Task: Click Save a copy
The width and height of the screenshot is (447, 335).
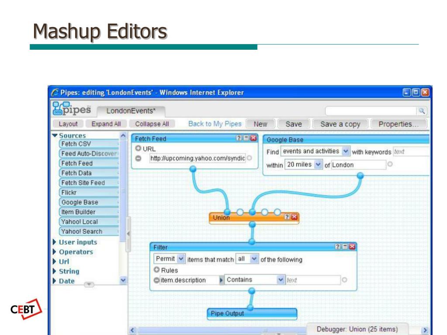Action: coord(340,124)
